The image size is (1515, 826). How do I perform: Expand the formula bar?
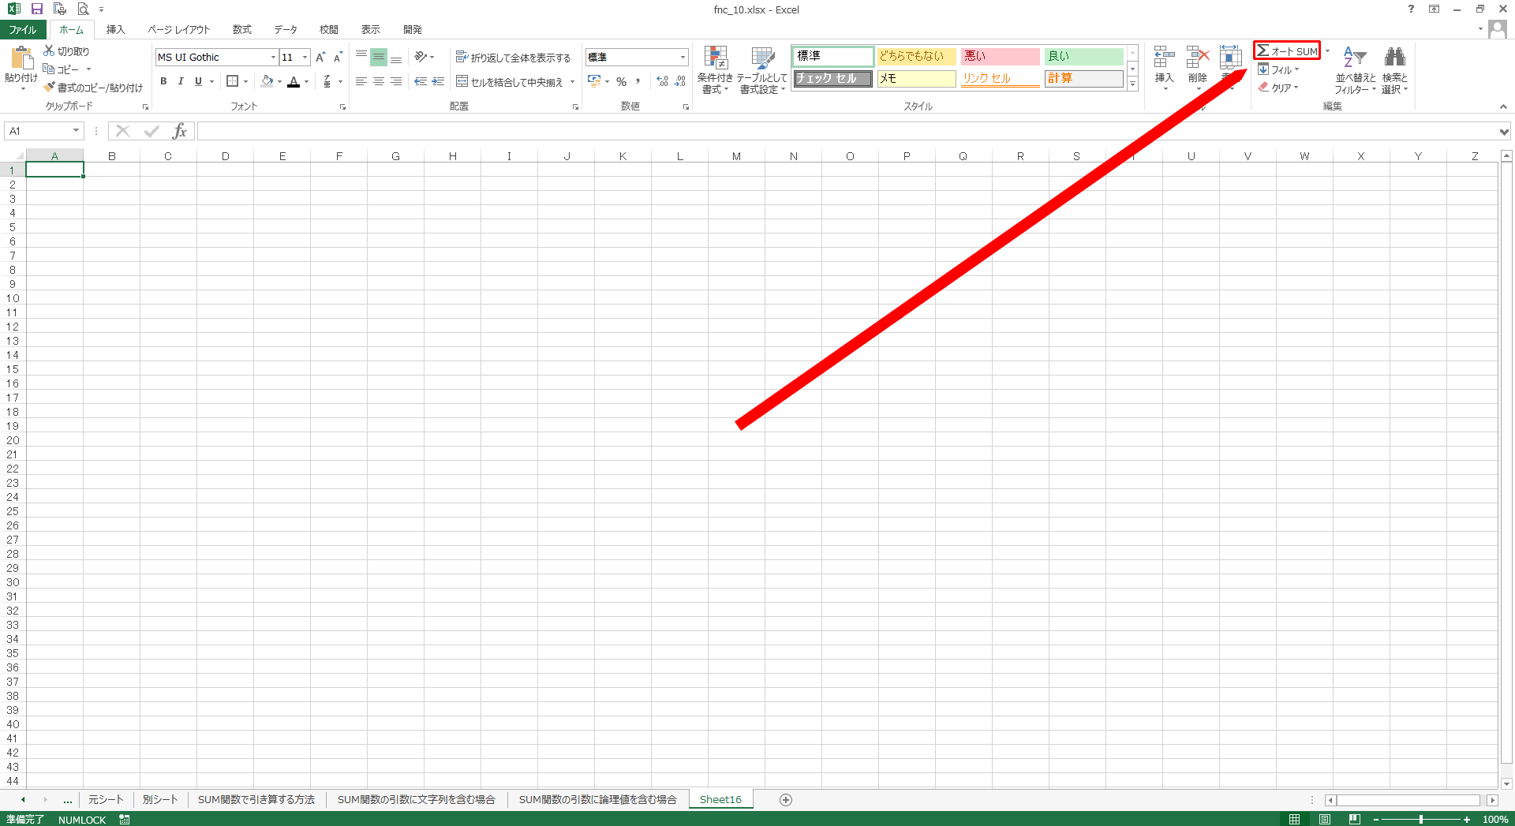1504,131
